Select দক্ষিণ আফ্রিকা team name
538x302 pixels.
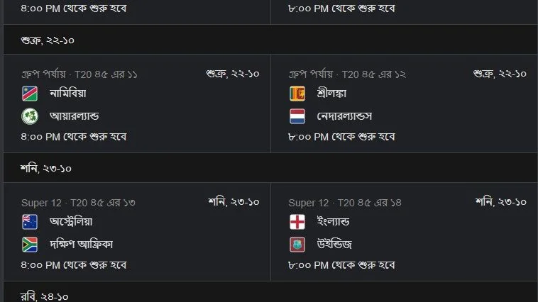point(81,245)
